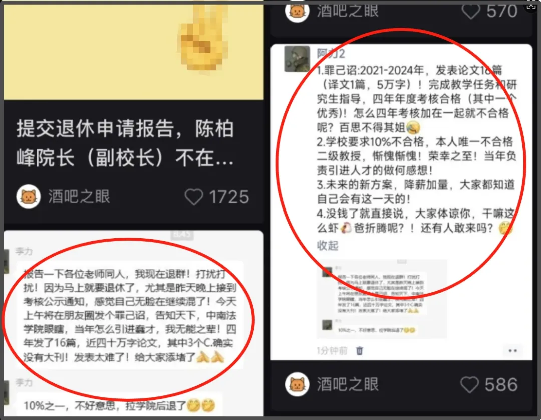Open the pixelated yellow emoji cover image
Image resolution: width=541 pixels, height=420 pixels.
pos(134,52)
